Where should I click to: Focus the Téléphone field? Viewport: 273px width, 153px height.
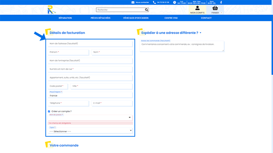point(68,103)
